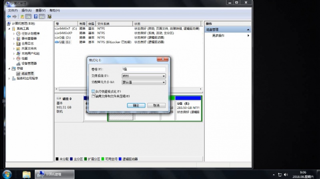
Task: Click 确定 in the format dialog
Action: [136, 105]
